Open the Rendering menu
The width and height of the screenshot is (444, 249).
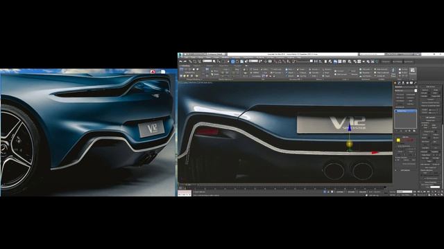[x=260, y=57]
